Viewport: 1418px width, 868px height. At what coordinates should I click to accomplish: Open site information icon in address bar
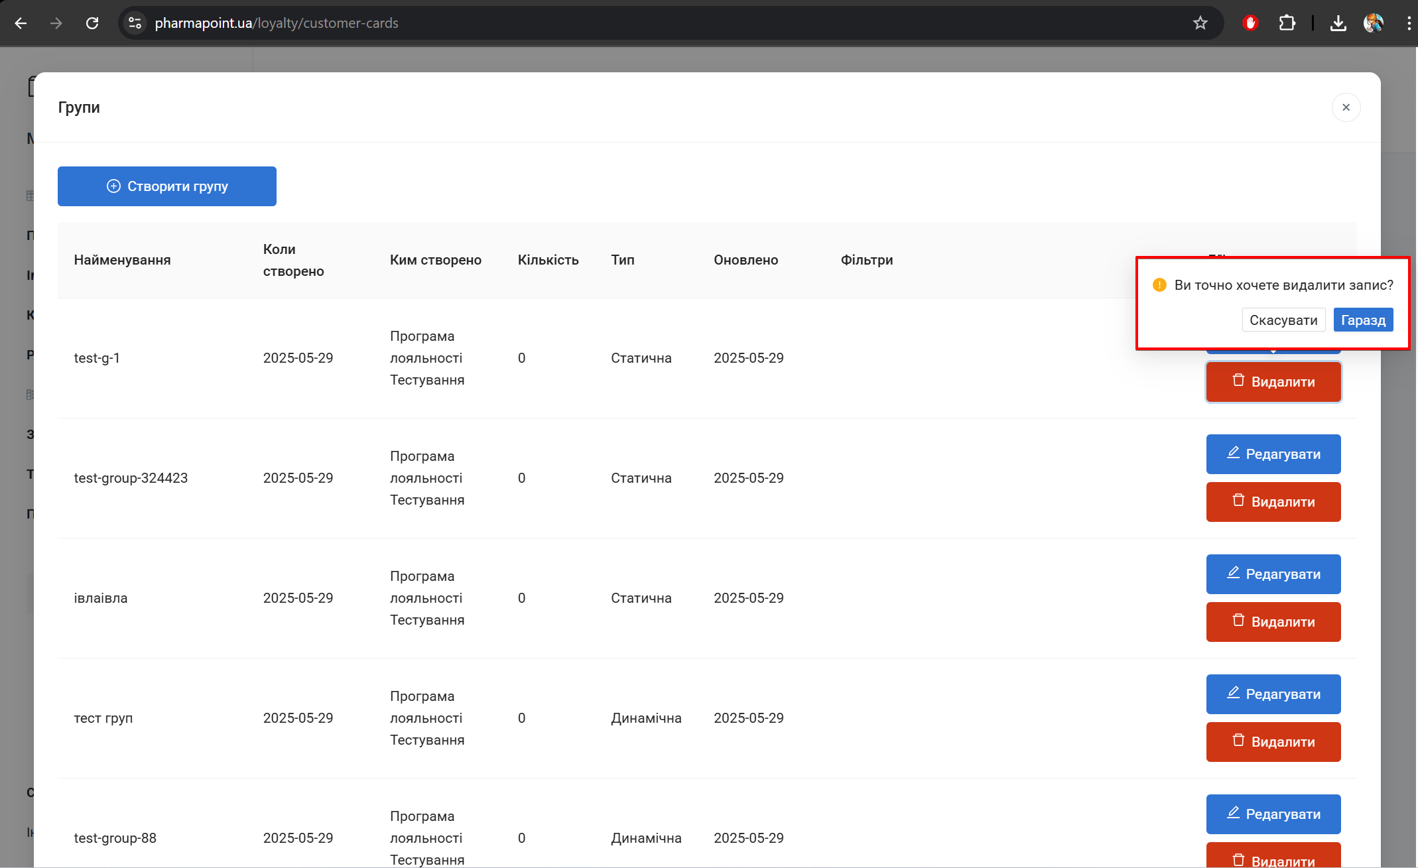(x=135, y=23)
